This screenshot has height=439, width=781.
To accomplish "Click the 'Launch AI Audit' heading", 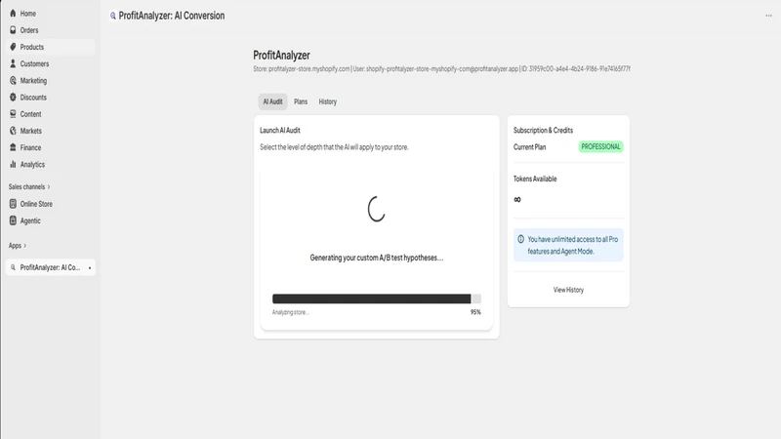I will click(x=280, y=131).
